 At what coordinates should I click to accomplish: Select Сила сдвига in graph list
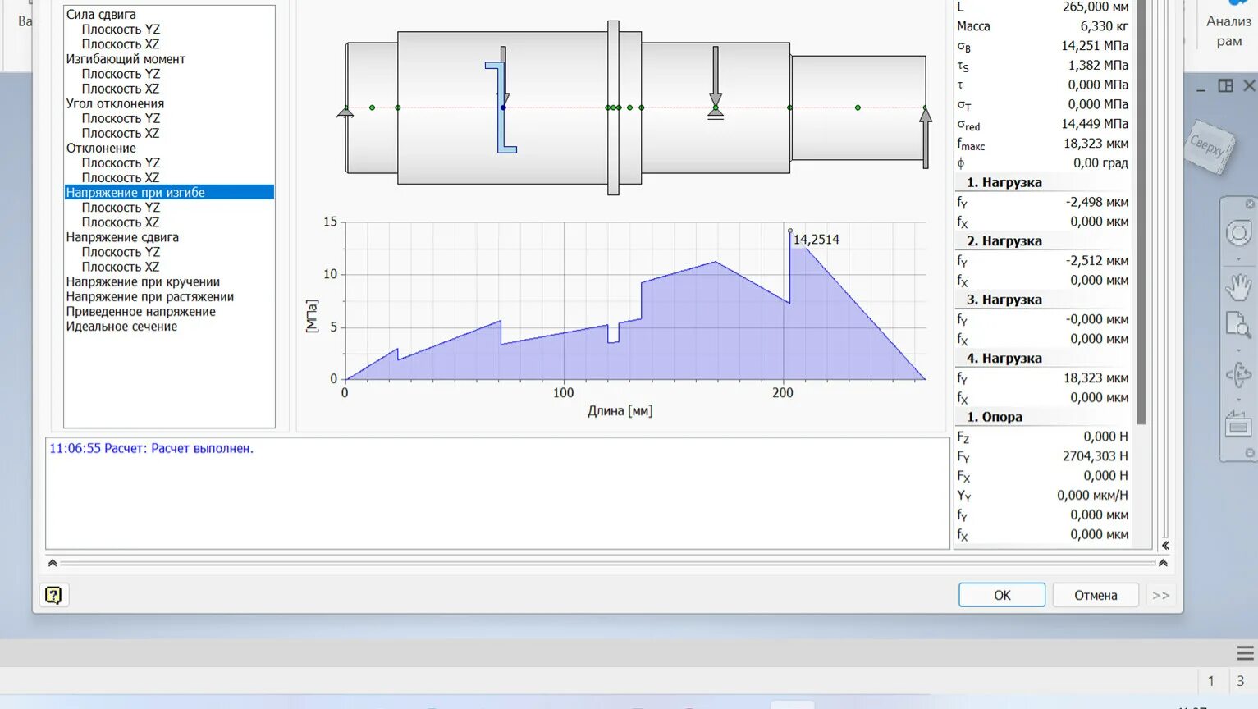coord(101,14)
